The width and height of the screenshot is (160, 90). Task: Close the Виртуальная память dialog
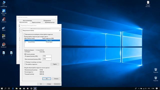pos(60,30)
